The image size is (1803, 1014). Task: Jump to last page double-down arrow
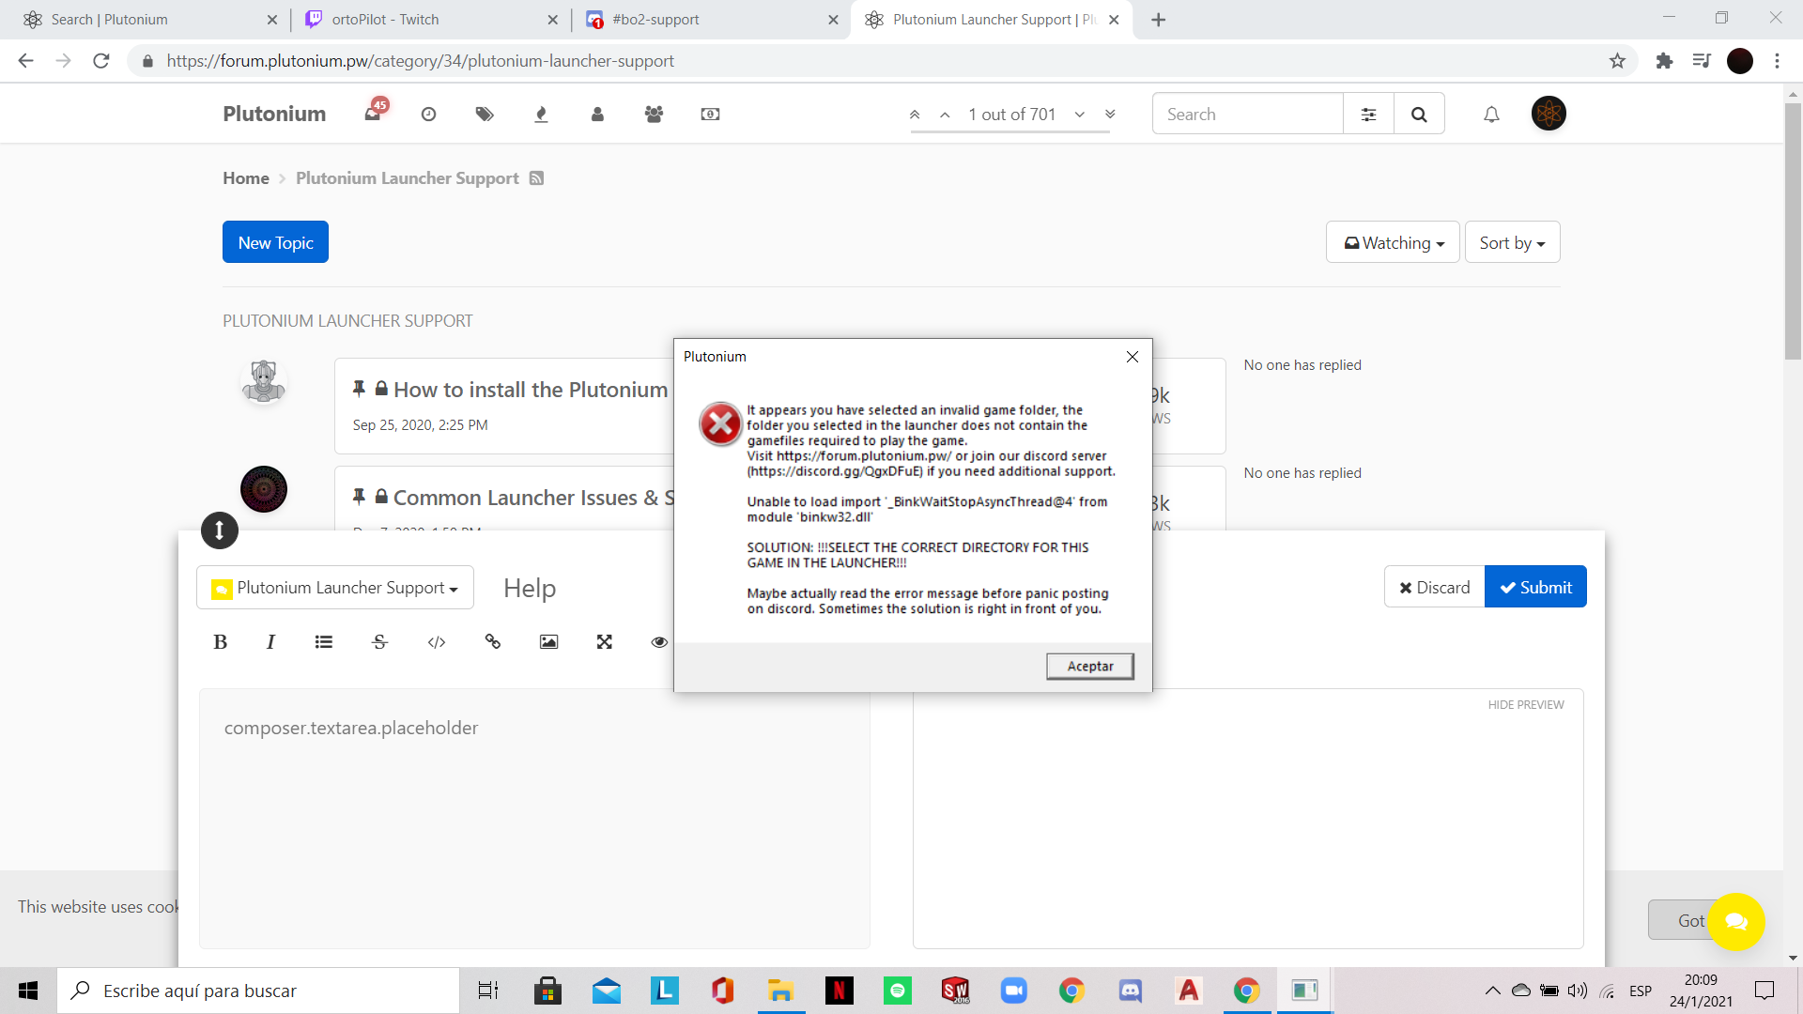1110,115
